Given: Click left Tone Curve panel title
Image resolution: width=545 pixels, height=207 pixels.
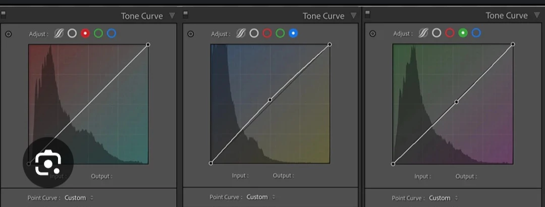Looking at the screenshot, I should point(142,16).
